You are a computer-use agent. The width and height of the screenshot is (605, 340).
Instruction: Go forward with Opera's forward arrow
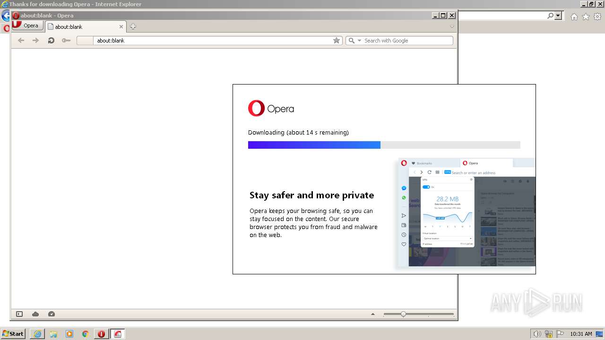coord(35,41)
